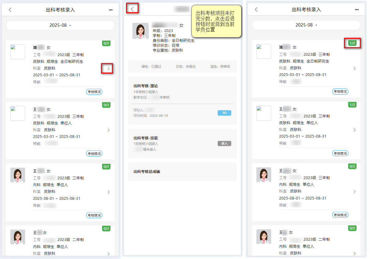Screen dimensions: 370x259
Task: Click legend text 绿色：已通过
Action: point(151,66)
